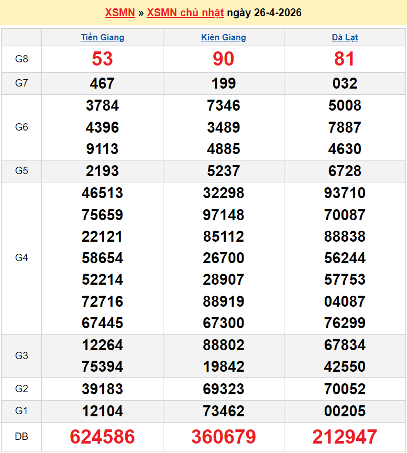Select Đà Lạt G8 number 81
Image resolution: width=407 pixels, height=453 pixels.
tap(345, 59)
